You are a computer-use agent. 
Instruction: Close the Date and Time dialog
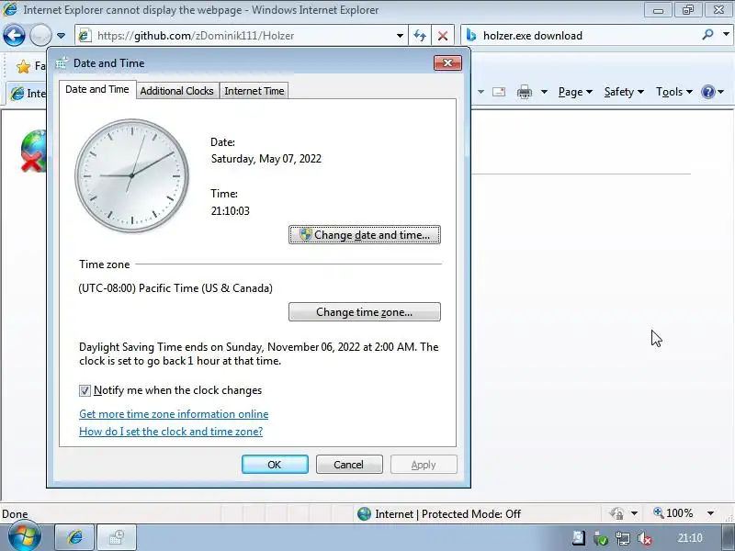(x=447, y=62)
